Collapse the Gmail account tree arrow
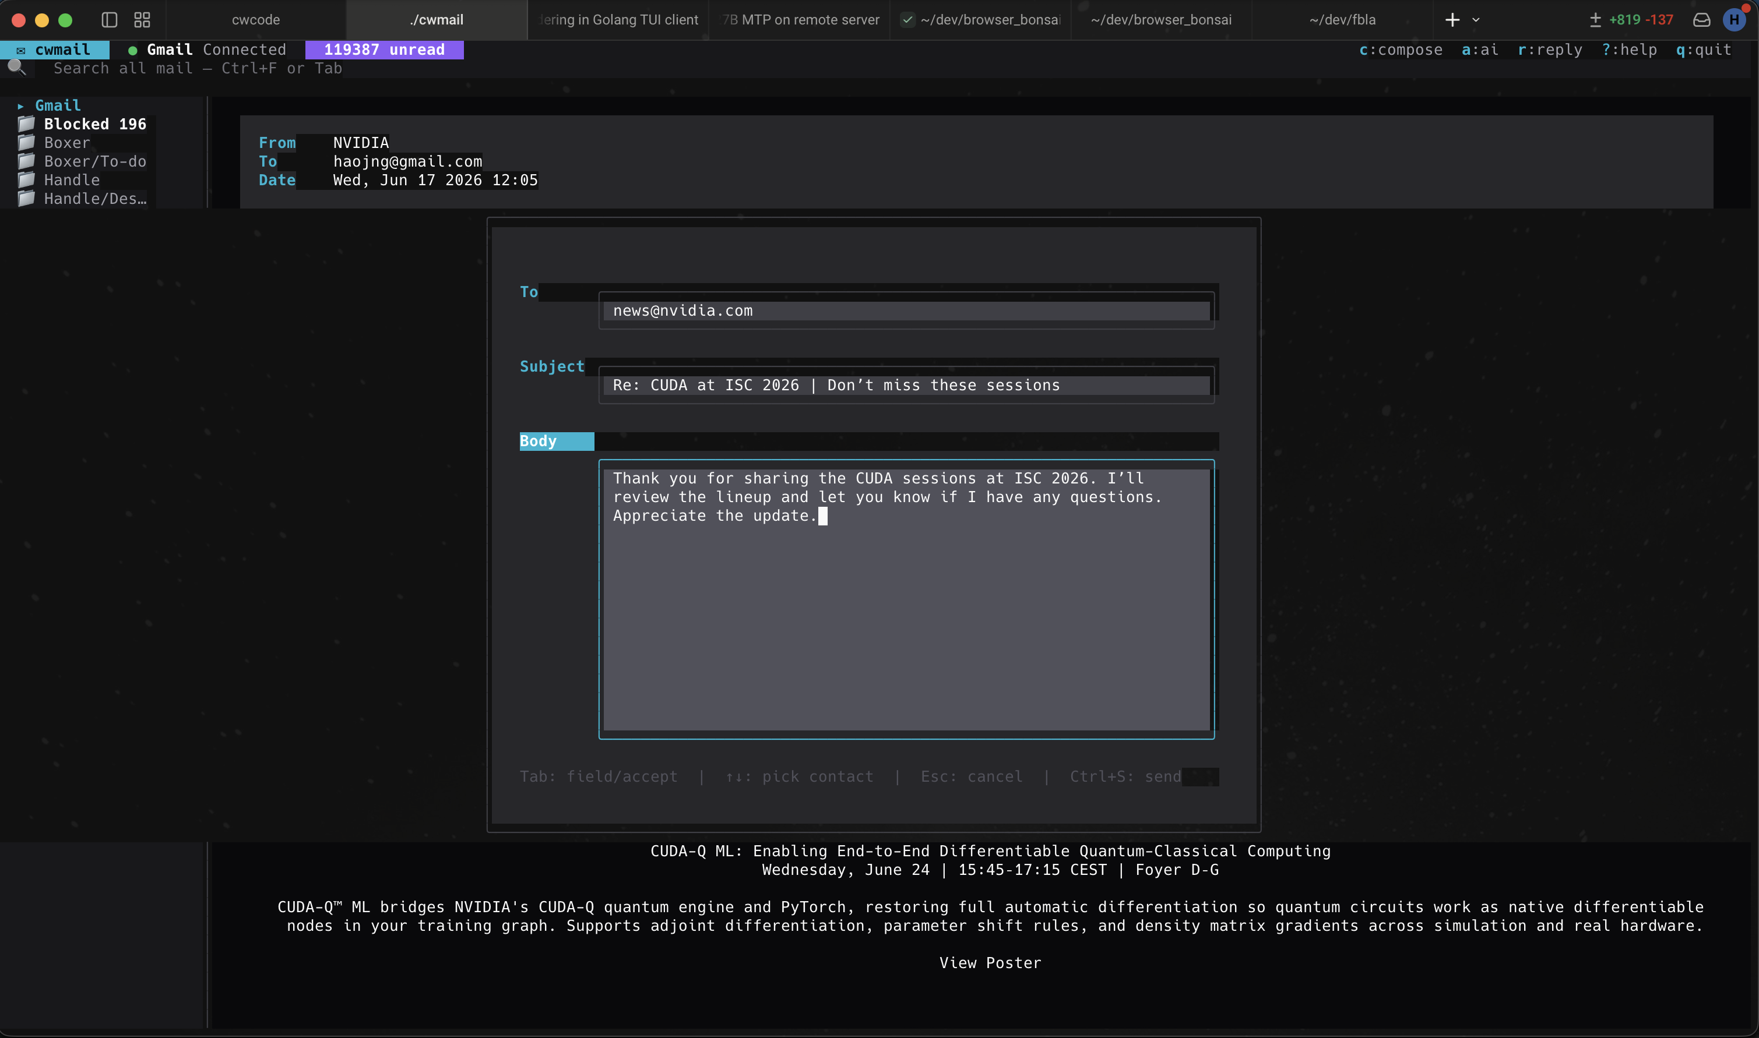 pyautogui.click(x=21, y=107)
